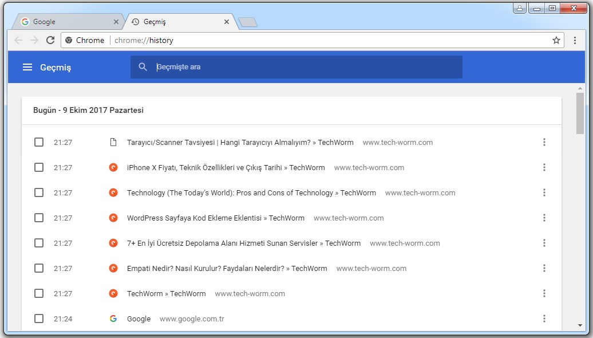Open the 7+ En İyi Ücretsiz Depolama link
The image size is (593, 338).
click(243, 243)
